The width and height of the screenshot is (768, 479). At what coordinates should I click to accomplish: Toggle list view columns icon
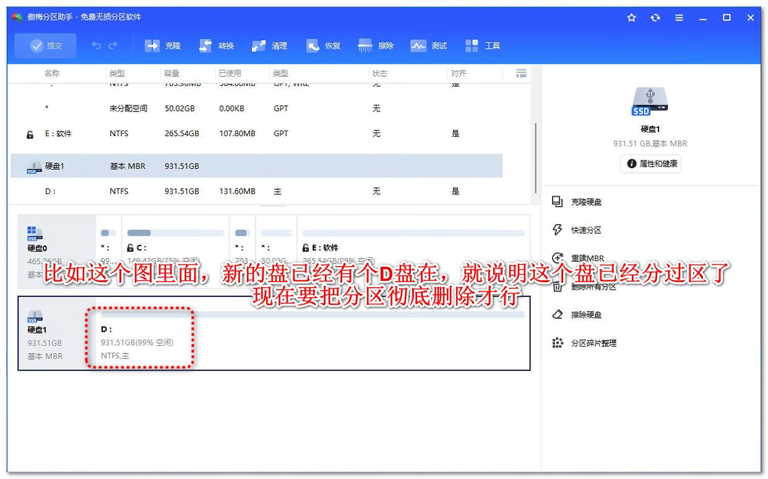click(x=521, y=73)
